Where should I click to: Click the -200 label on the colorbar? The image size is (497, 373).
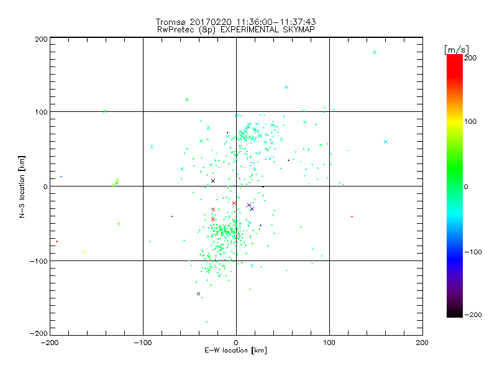[473, 315]
